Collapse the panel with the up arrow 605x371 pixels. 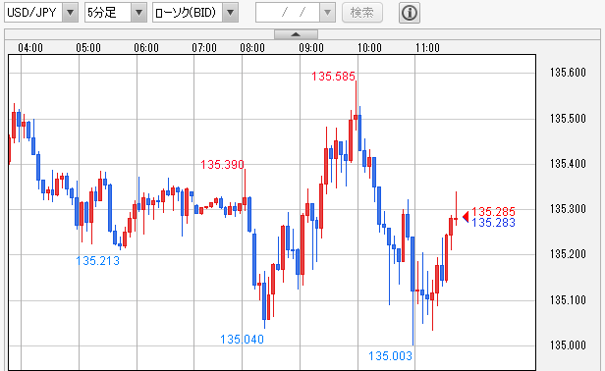pyautogui.click(x=296, y=34)
